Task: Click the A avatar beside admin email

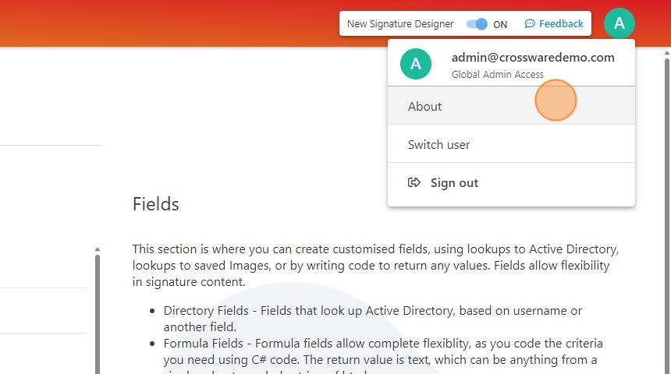Action: tap(416, 64)
